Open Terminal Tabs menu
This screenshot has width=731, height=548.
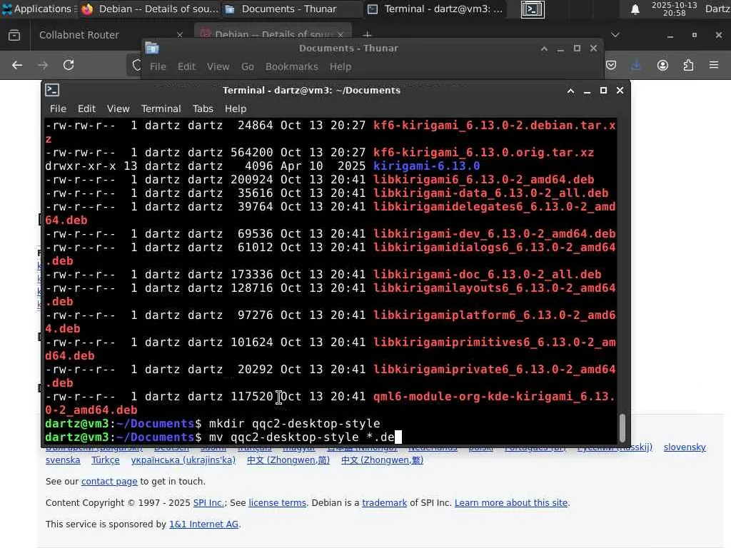pyautogui.click(x=203, y=108)
